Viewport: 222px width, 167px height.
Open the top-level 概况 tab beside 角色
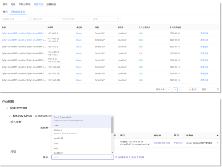pyautogui.click(x=5, y=4)
